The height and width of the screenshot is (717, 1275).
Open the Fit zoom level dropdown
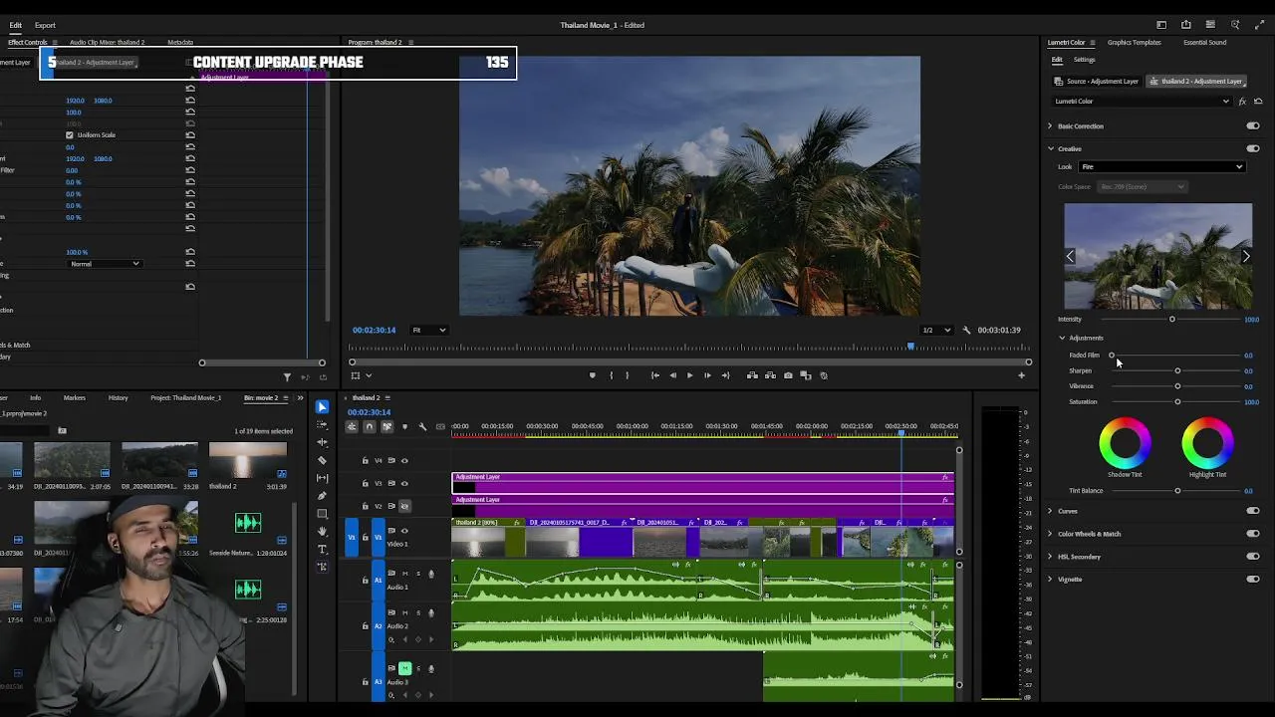point(429,331)
